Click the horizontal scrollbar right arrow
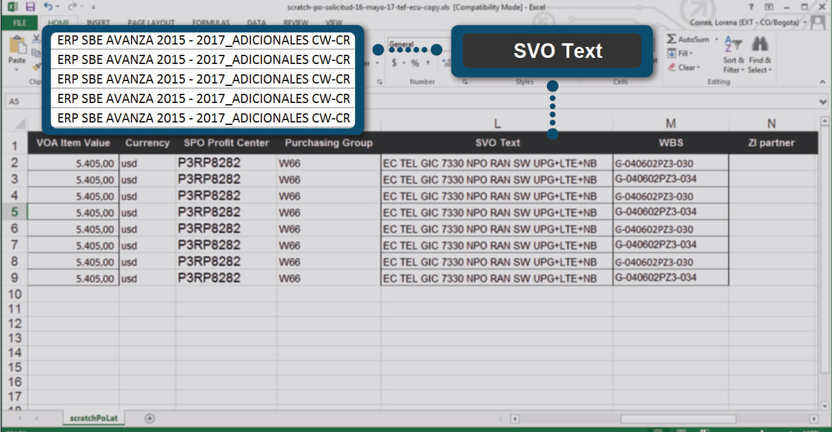 point(814,419)
